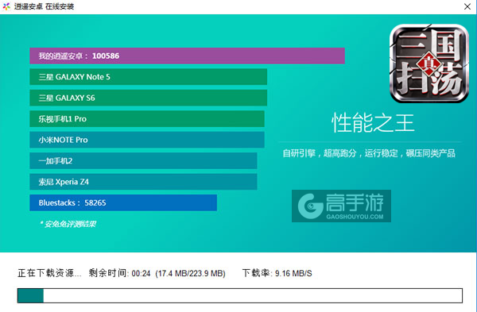
Task: Select the 三星 GALAXY S6 bar
Action: pos(148,98)
